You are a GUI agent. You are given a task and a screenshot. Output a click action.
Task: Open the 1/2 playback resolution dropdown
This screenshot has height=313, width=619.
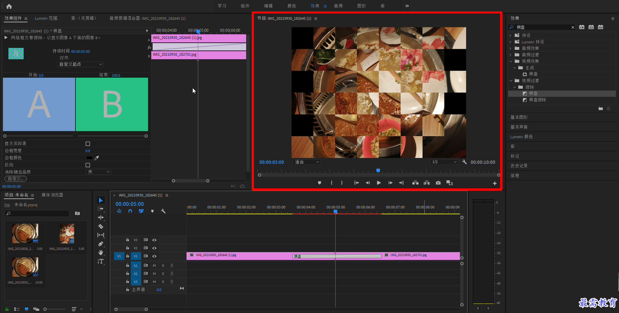pyautogui.click(x=444, y=162)
